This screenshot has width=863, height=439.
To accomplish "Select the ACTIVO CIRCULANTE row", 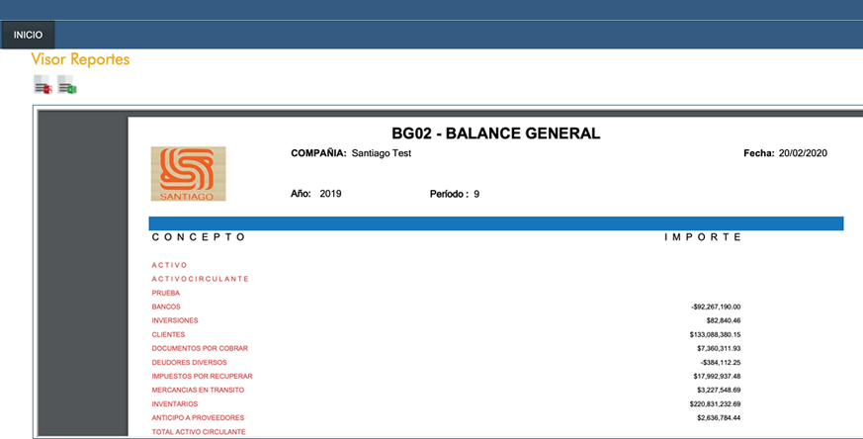I will click(201, 279).
